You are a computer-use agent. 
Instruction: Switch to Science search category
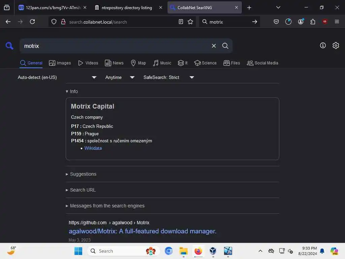click(205, 63)
